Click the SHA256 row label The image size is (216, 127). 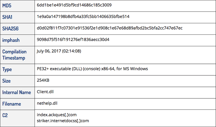tap(11, 29)
